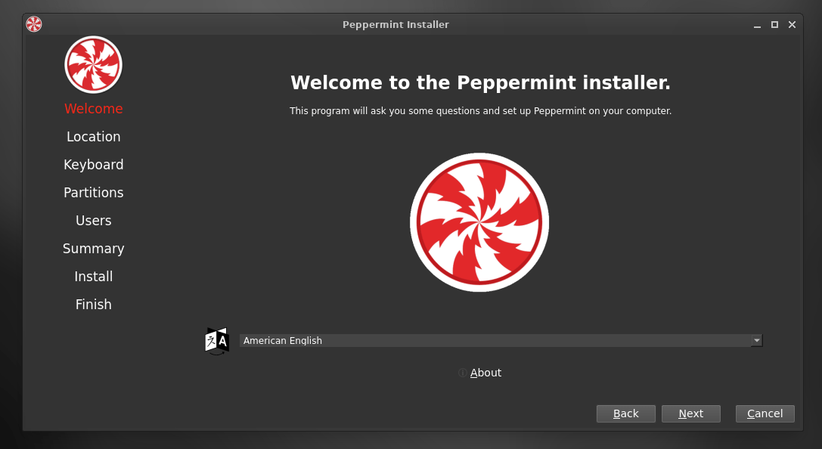Open the About dialog

(485, 373)
